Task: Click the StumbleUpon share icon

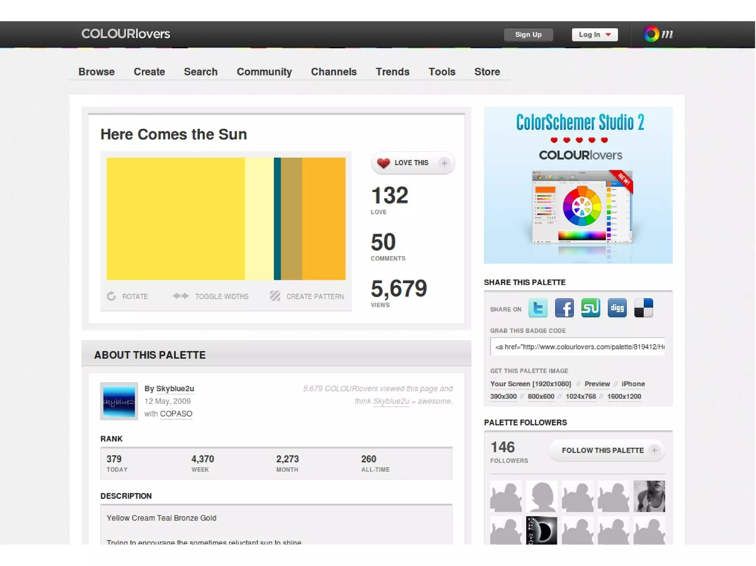Action: point(590,308)
